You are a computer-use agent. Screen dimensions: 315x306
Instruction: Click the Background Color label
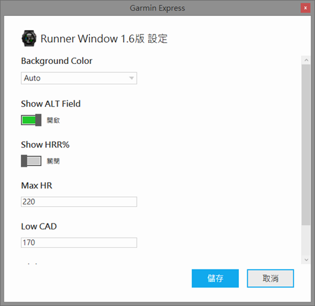[57, 61]
